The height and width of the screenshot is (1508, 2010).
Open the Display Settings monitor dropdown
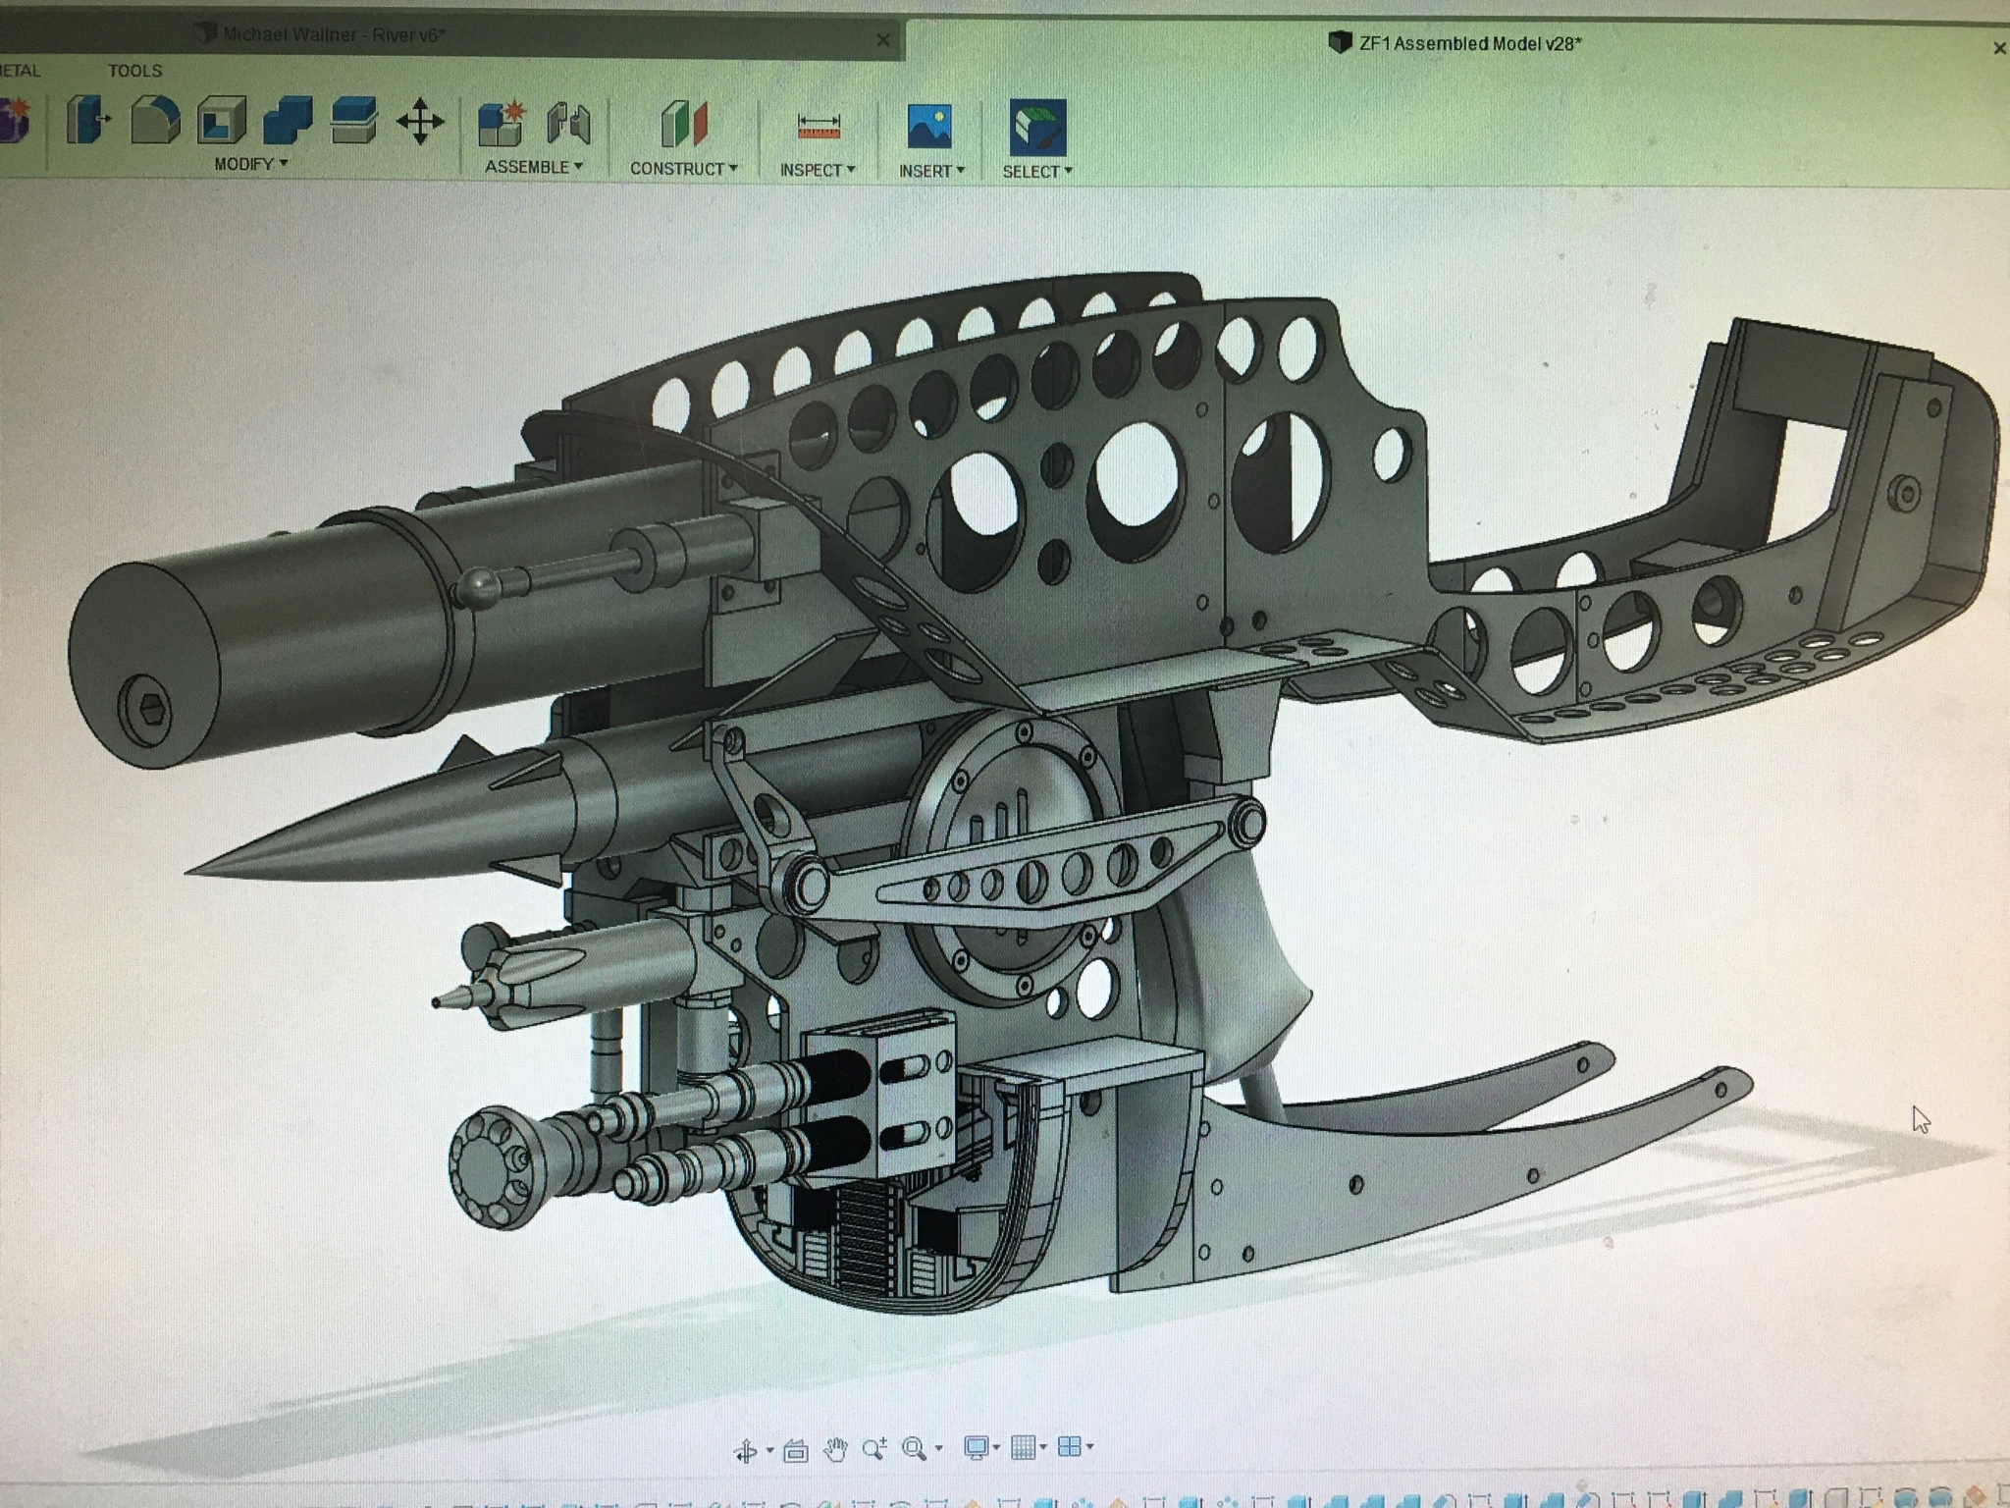click(981, 1447)
